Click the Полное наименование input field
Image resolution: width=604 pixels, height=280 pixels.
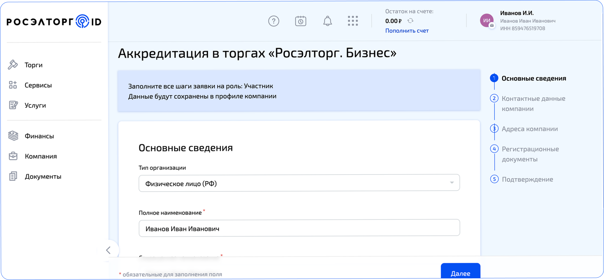coord(299,228)
